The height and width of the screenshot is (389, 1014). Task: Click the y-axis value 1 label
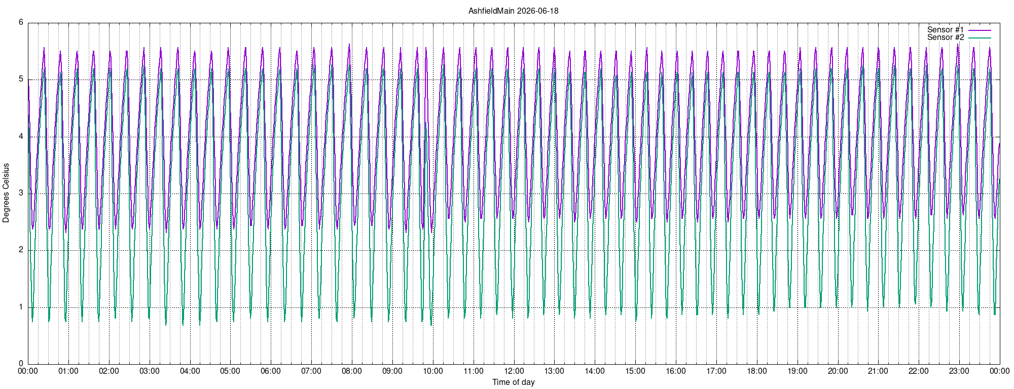[21, 307]
